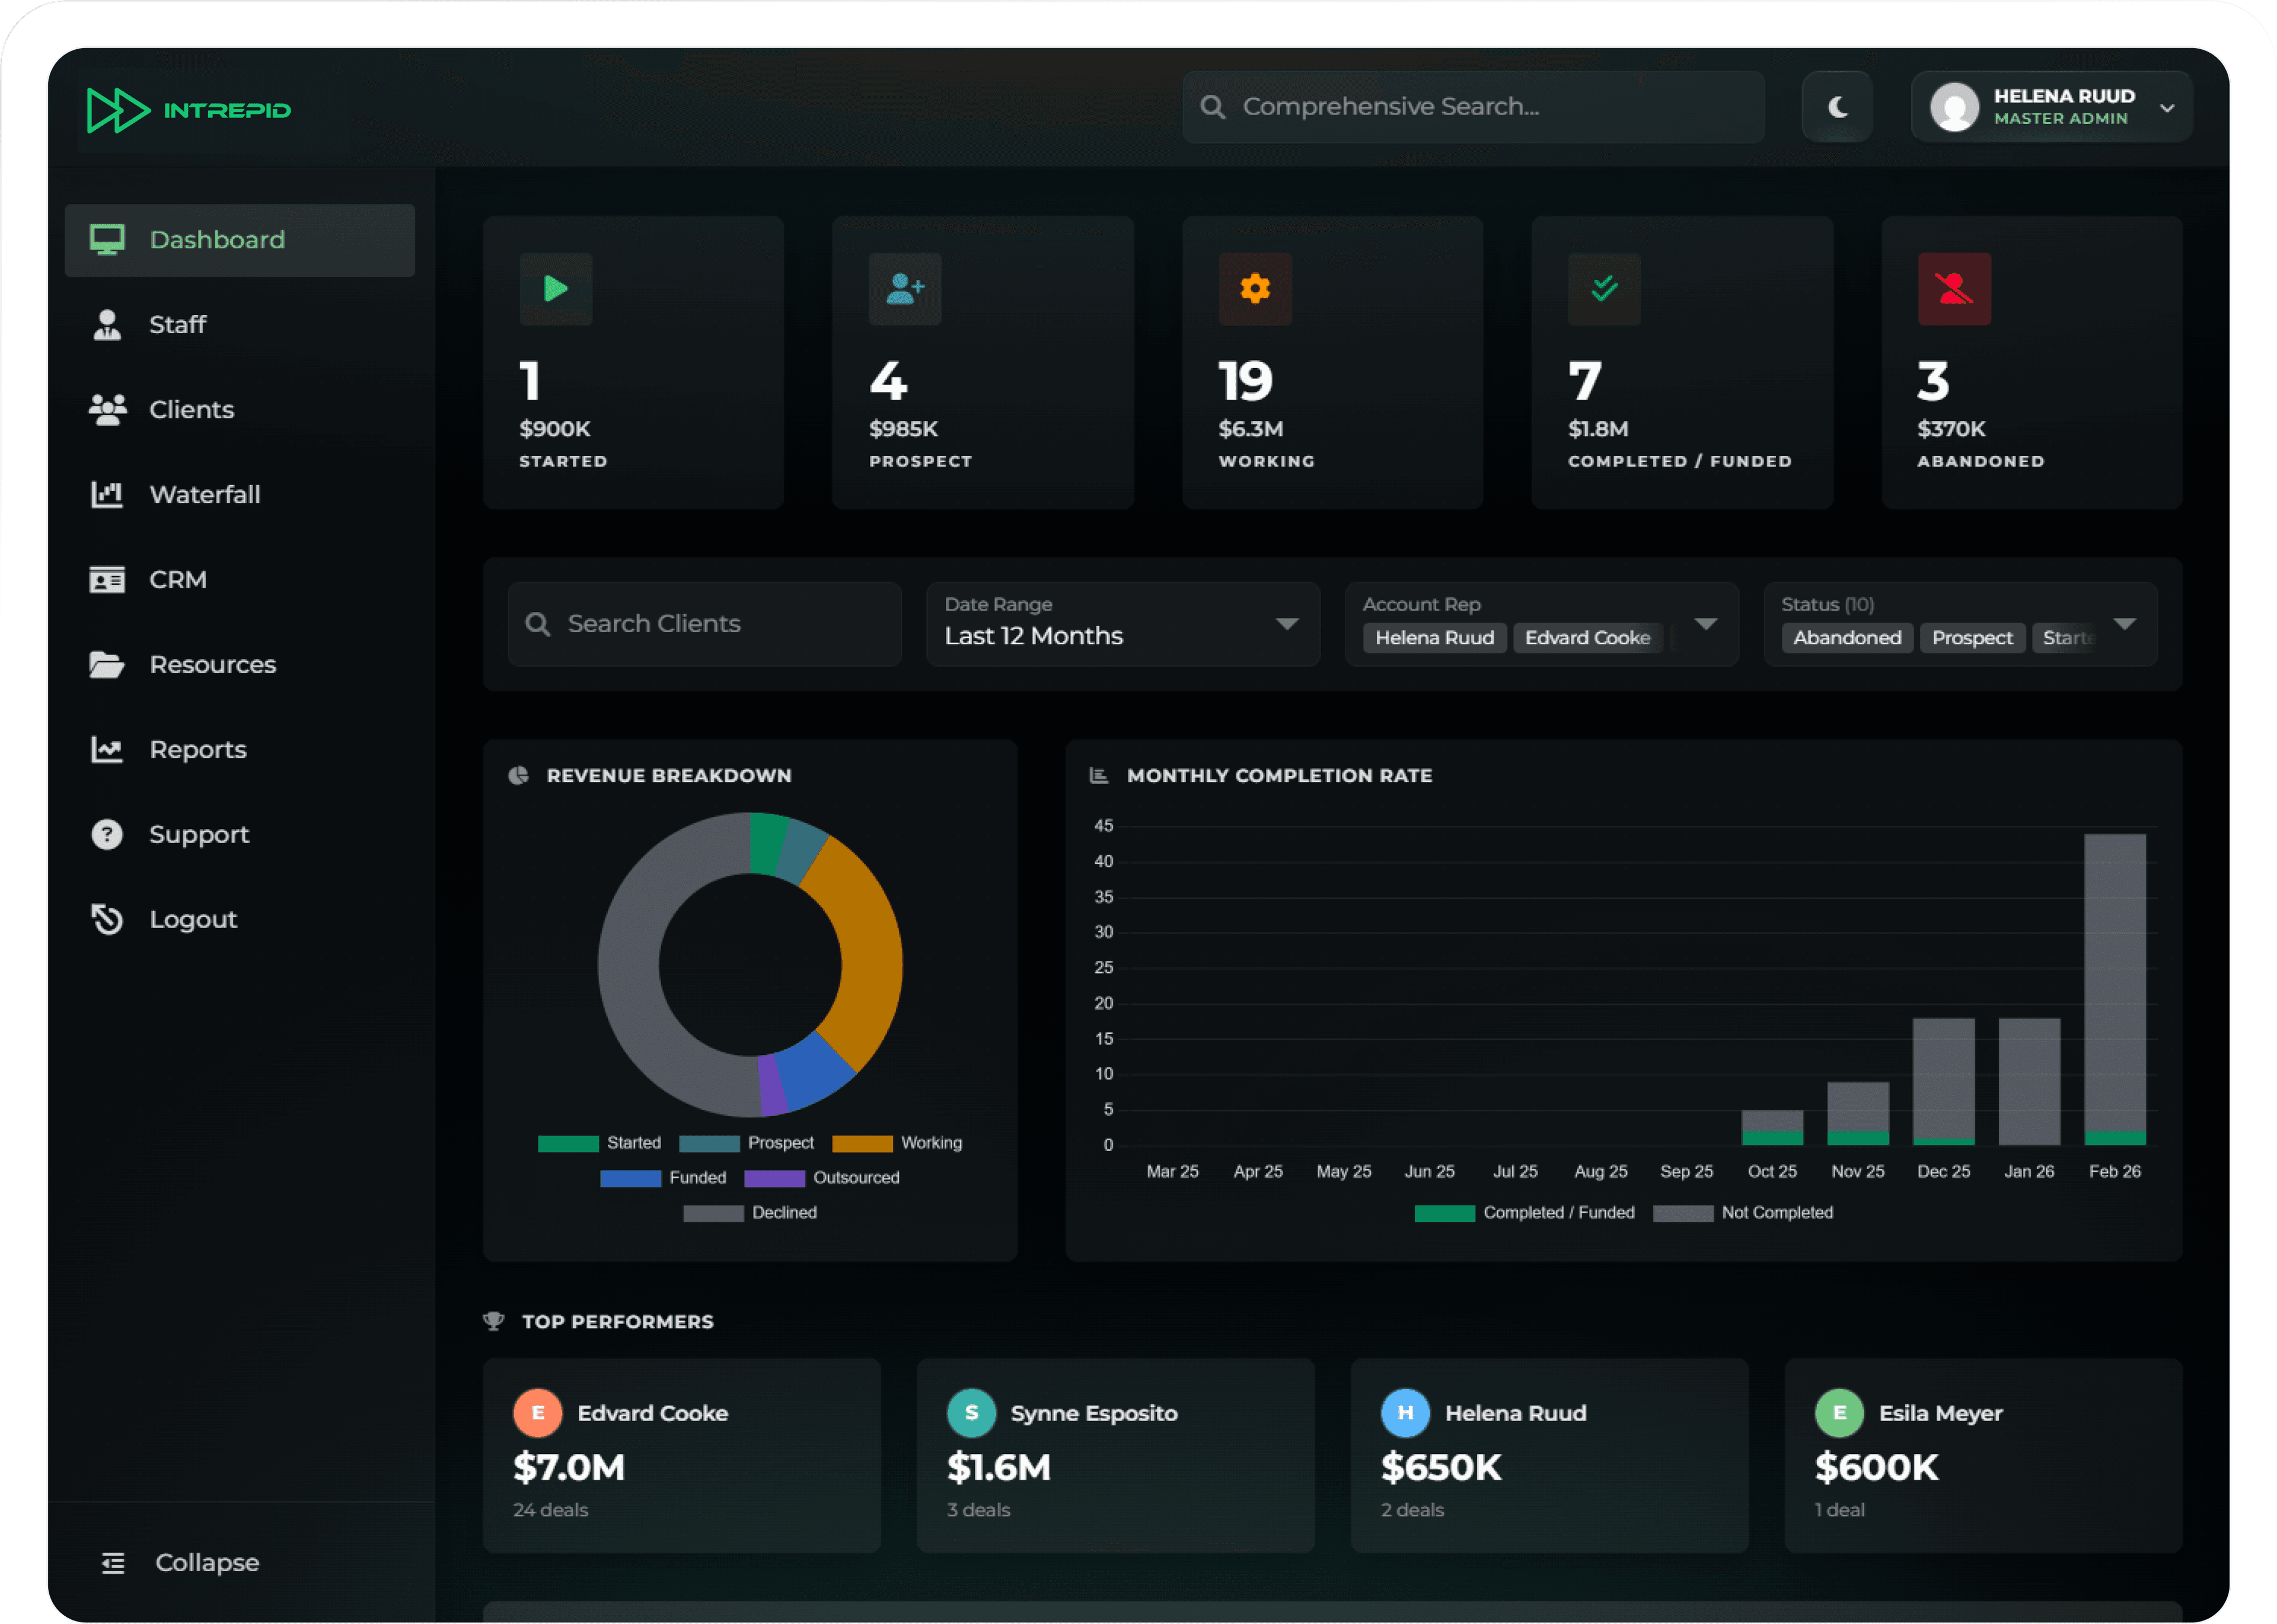The width and height of the screenshot is (2277, 1624).
Task: Click inside the Search Clients field
Action: (704, 624)
